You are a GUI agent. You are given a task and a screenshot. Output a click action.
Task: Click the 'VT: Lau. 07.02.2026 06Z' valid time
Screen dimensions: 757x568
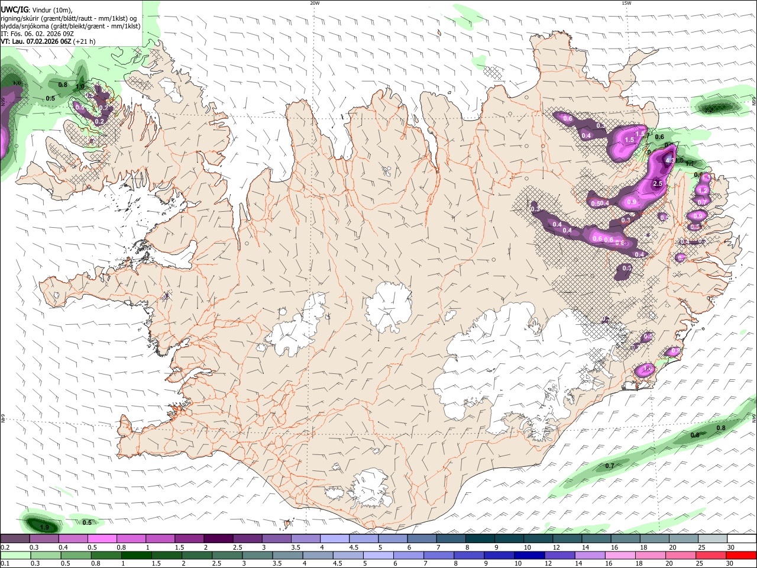click(x=36, y=41)
